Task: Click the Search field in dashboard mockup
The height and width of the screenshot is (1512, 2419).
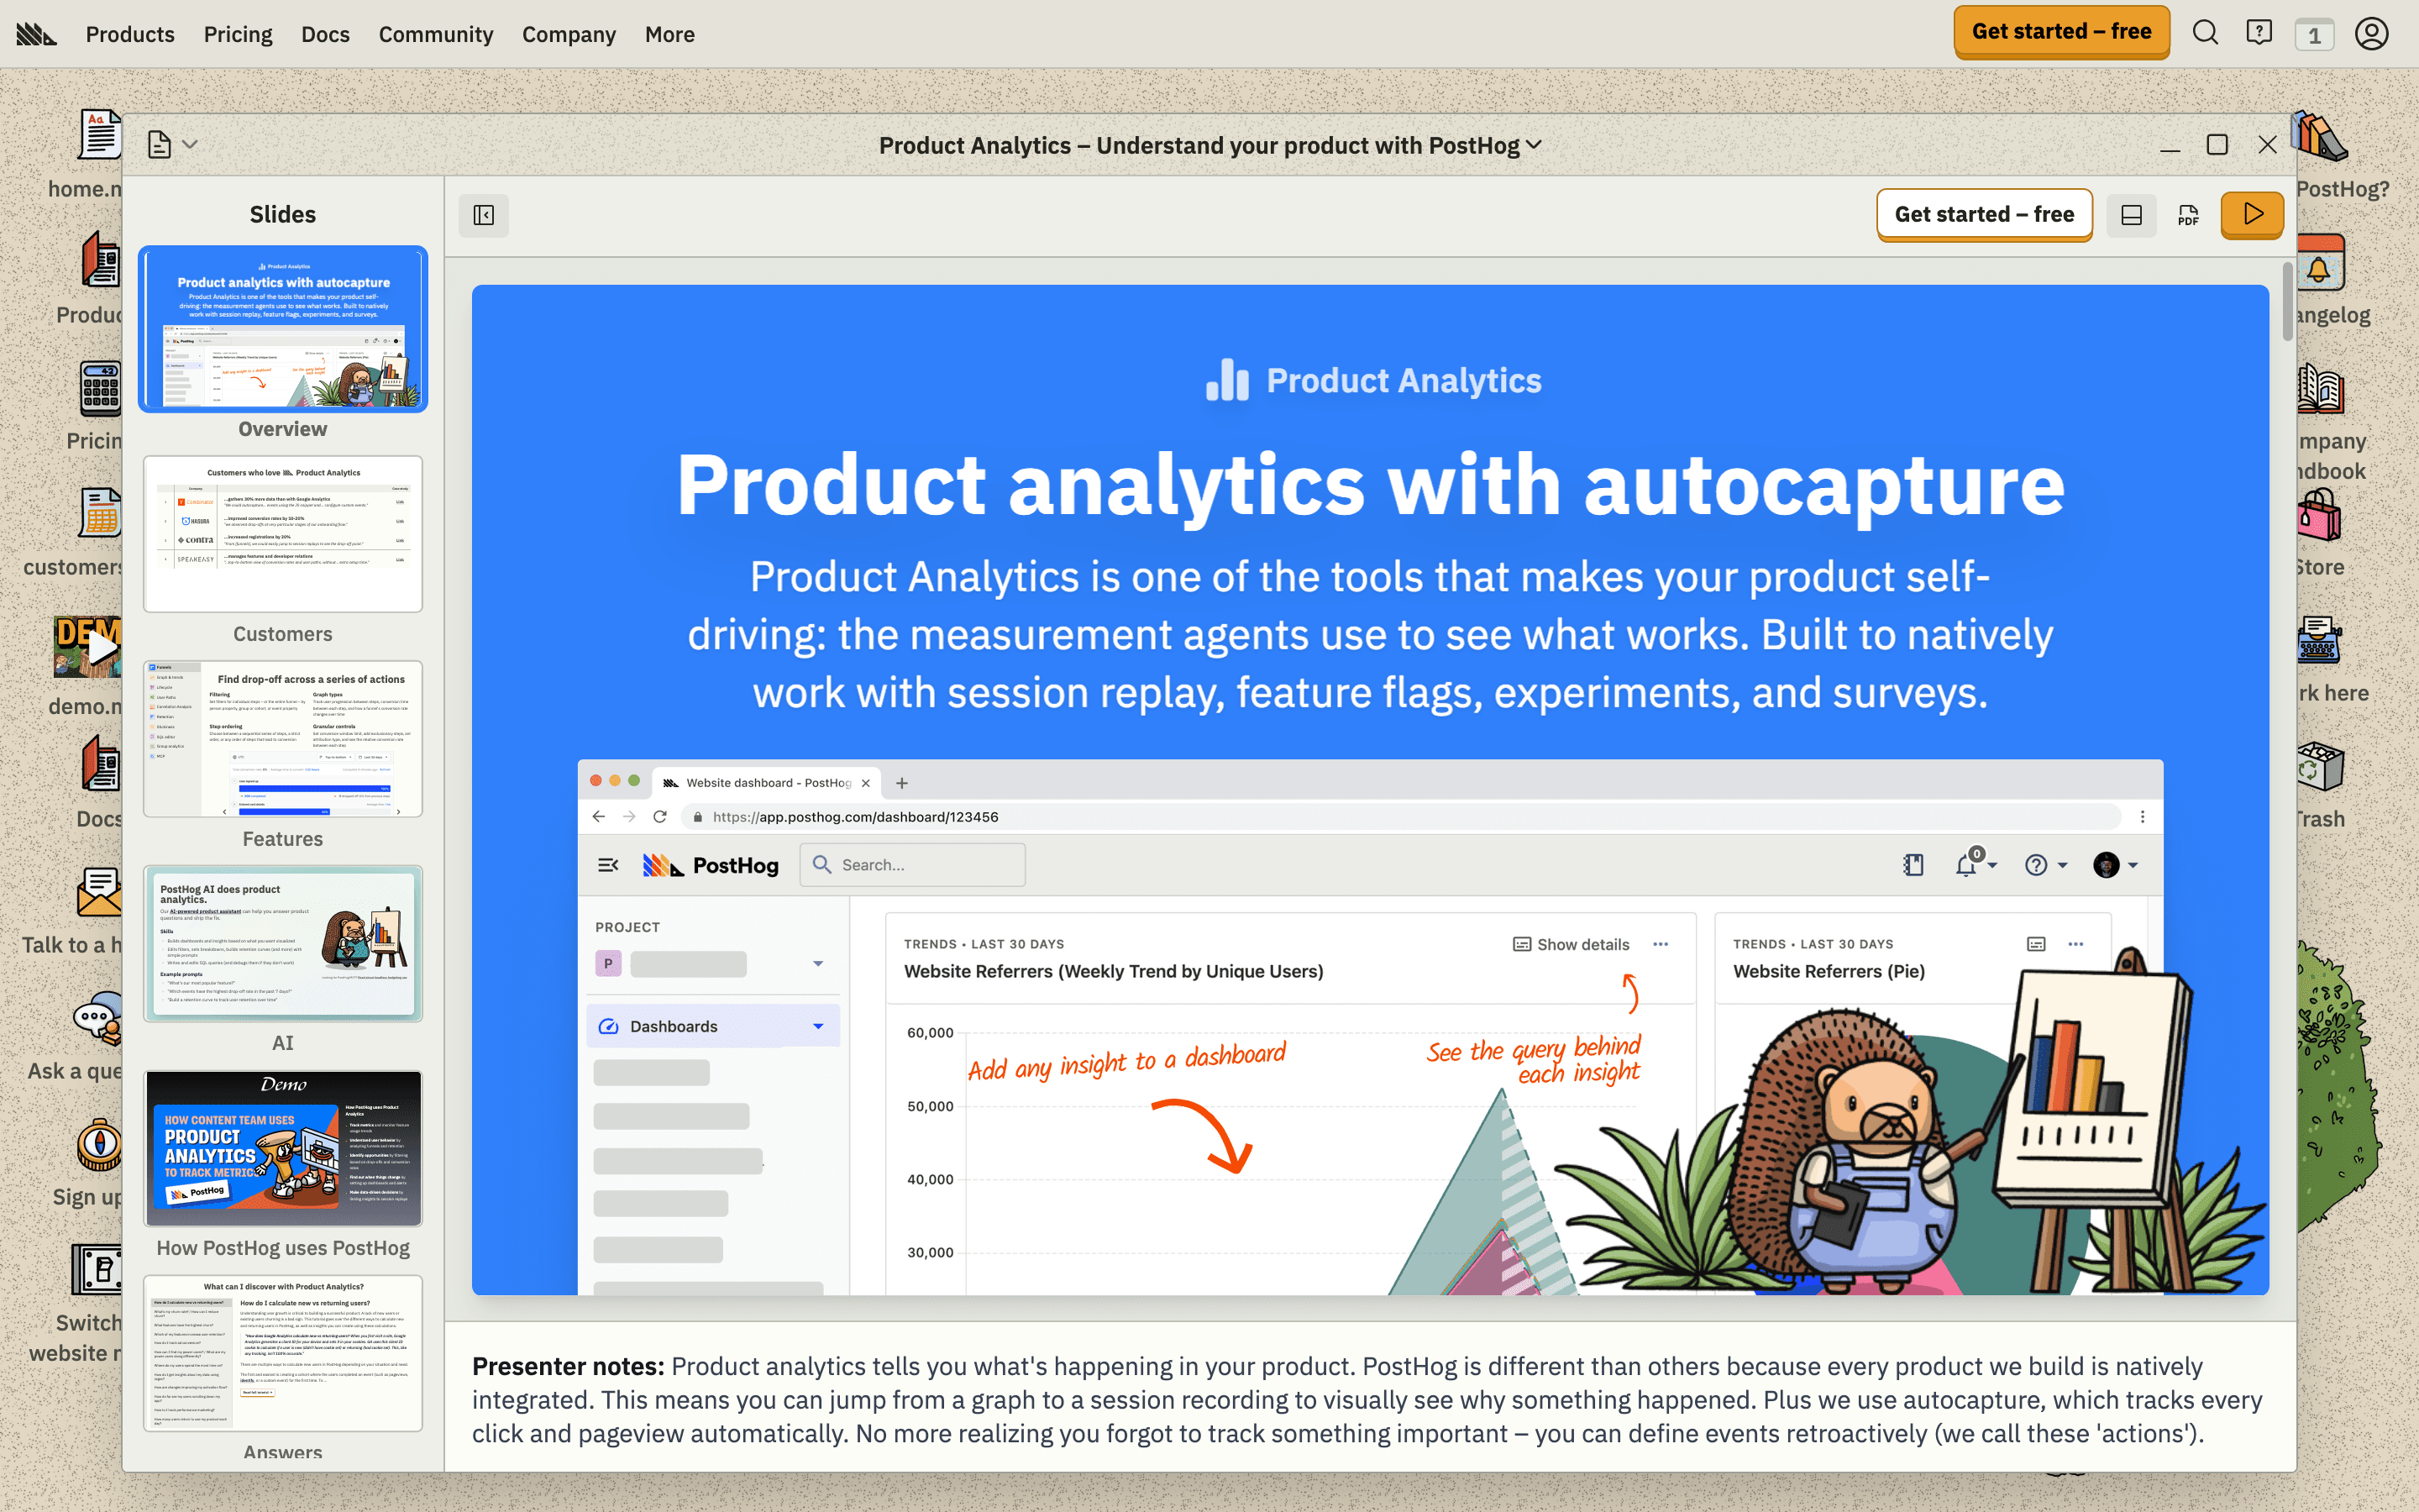Action: pyautogui.click(x=913, y=865)
